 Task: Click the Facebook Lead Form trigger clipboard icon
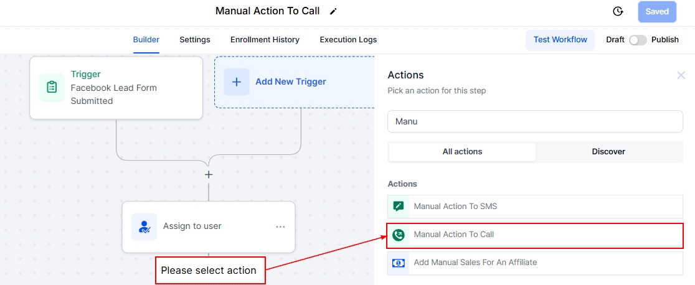click(52, 88)
